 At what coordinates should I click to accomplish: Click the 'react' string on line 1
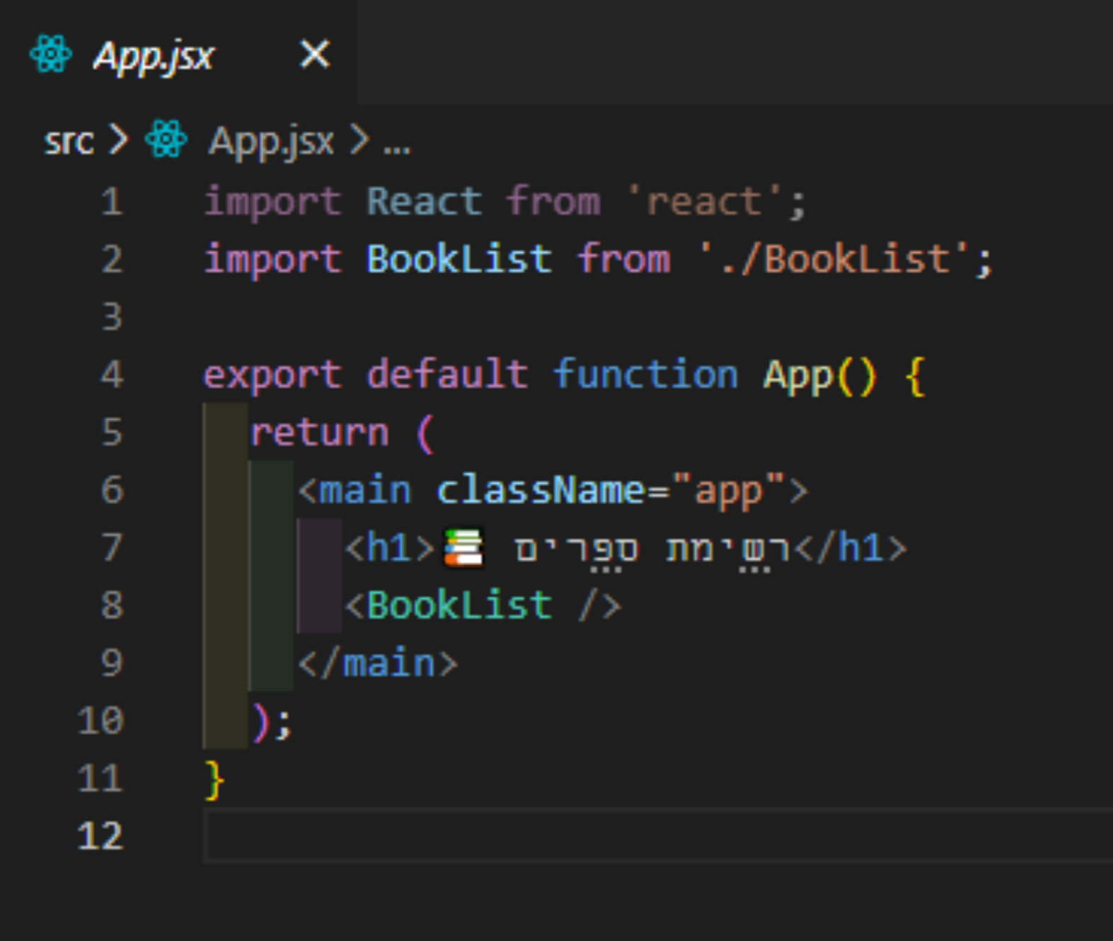point(704,202)
